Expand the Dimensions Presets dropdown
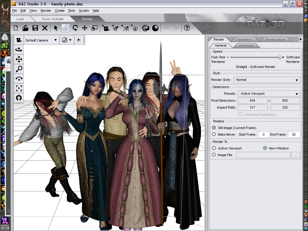This screenshot has width=308, height=231. tap(269, 94)
